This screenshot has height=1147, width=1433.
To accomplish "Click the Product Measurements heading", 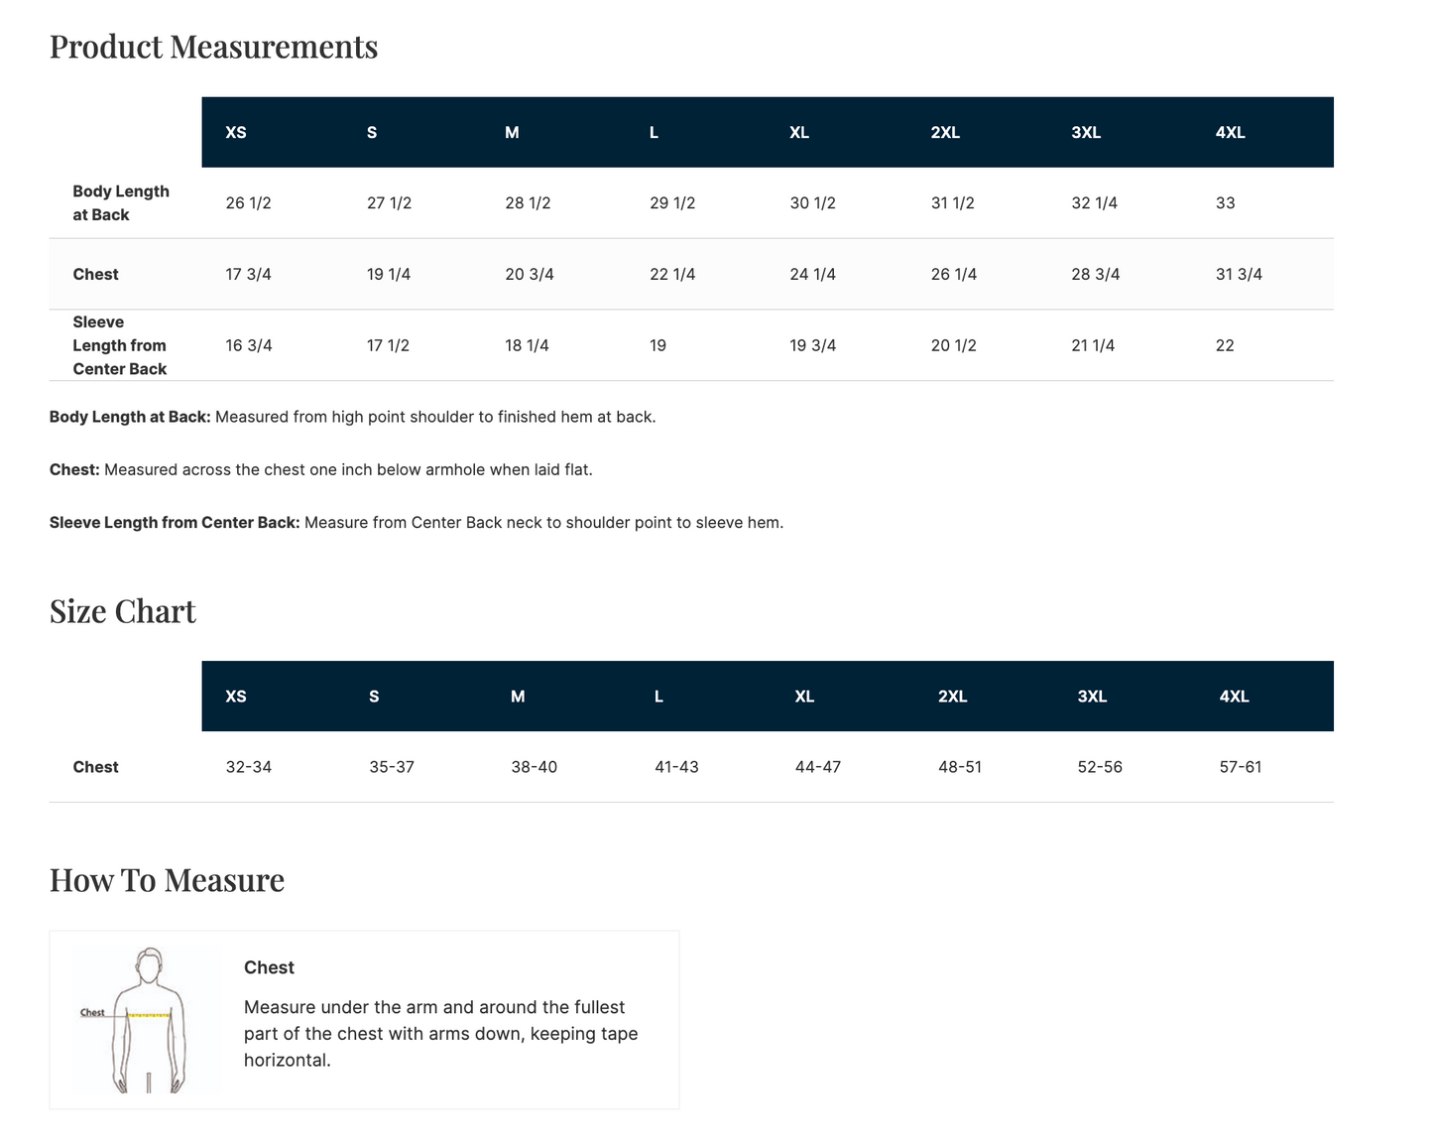I will (x=213, y=47).
